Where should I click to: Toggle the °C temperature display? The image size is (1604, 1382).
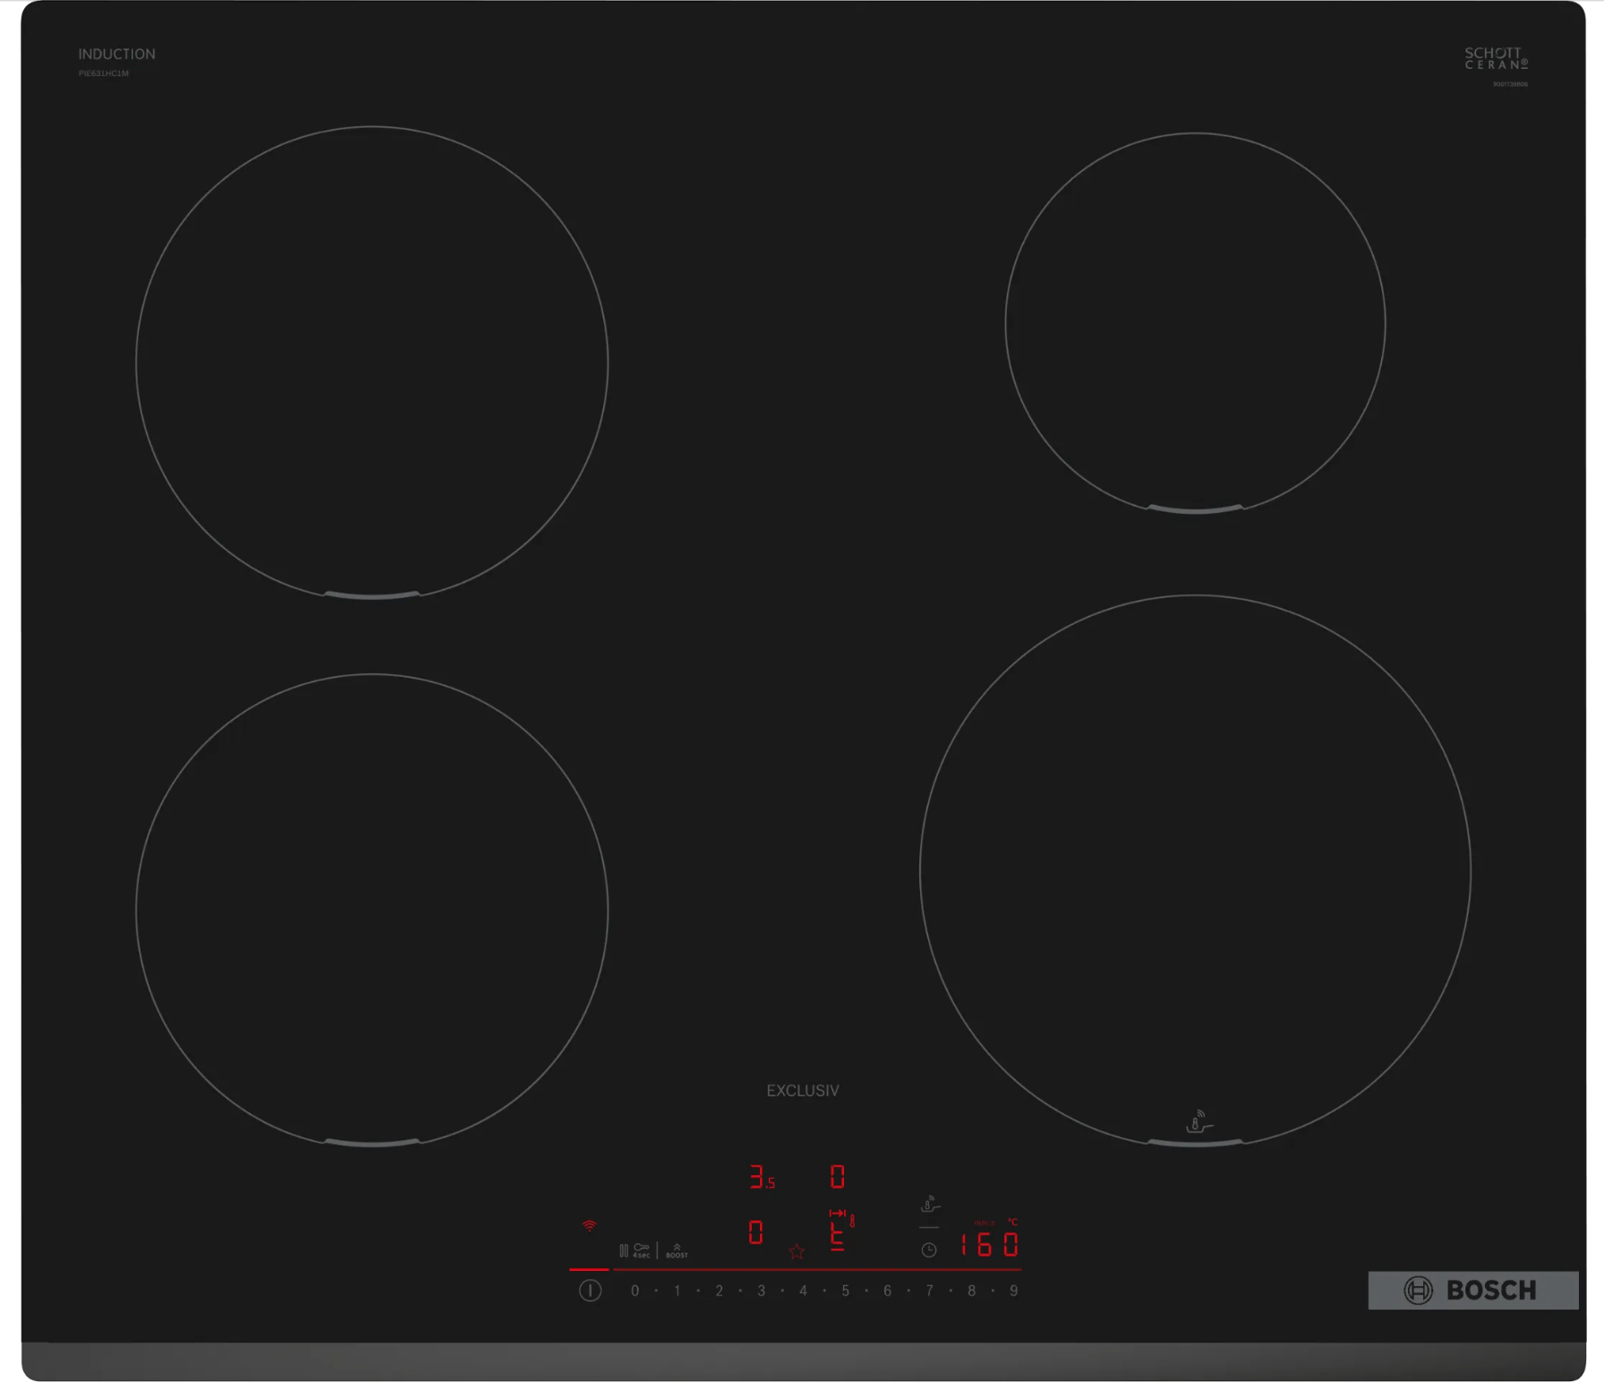point(1013,1222)
